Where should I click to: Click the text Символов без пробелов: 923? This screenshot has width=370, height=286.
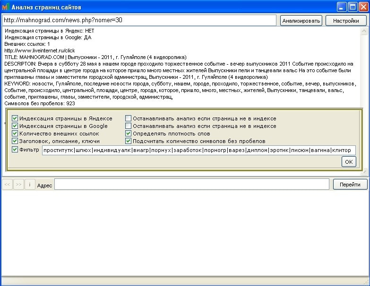point(40,103)
